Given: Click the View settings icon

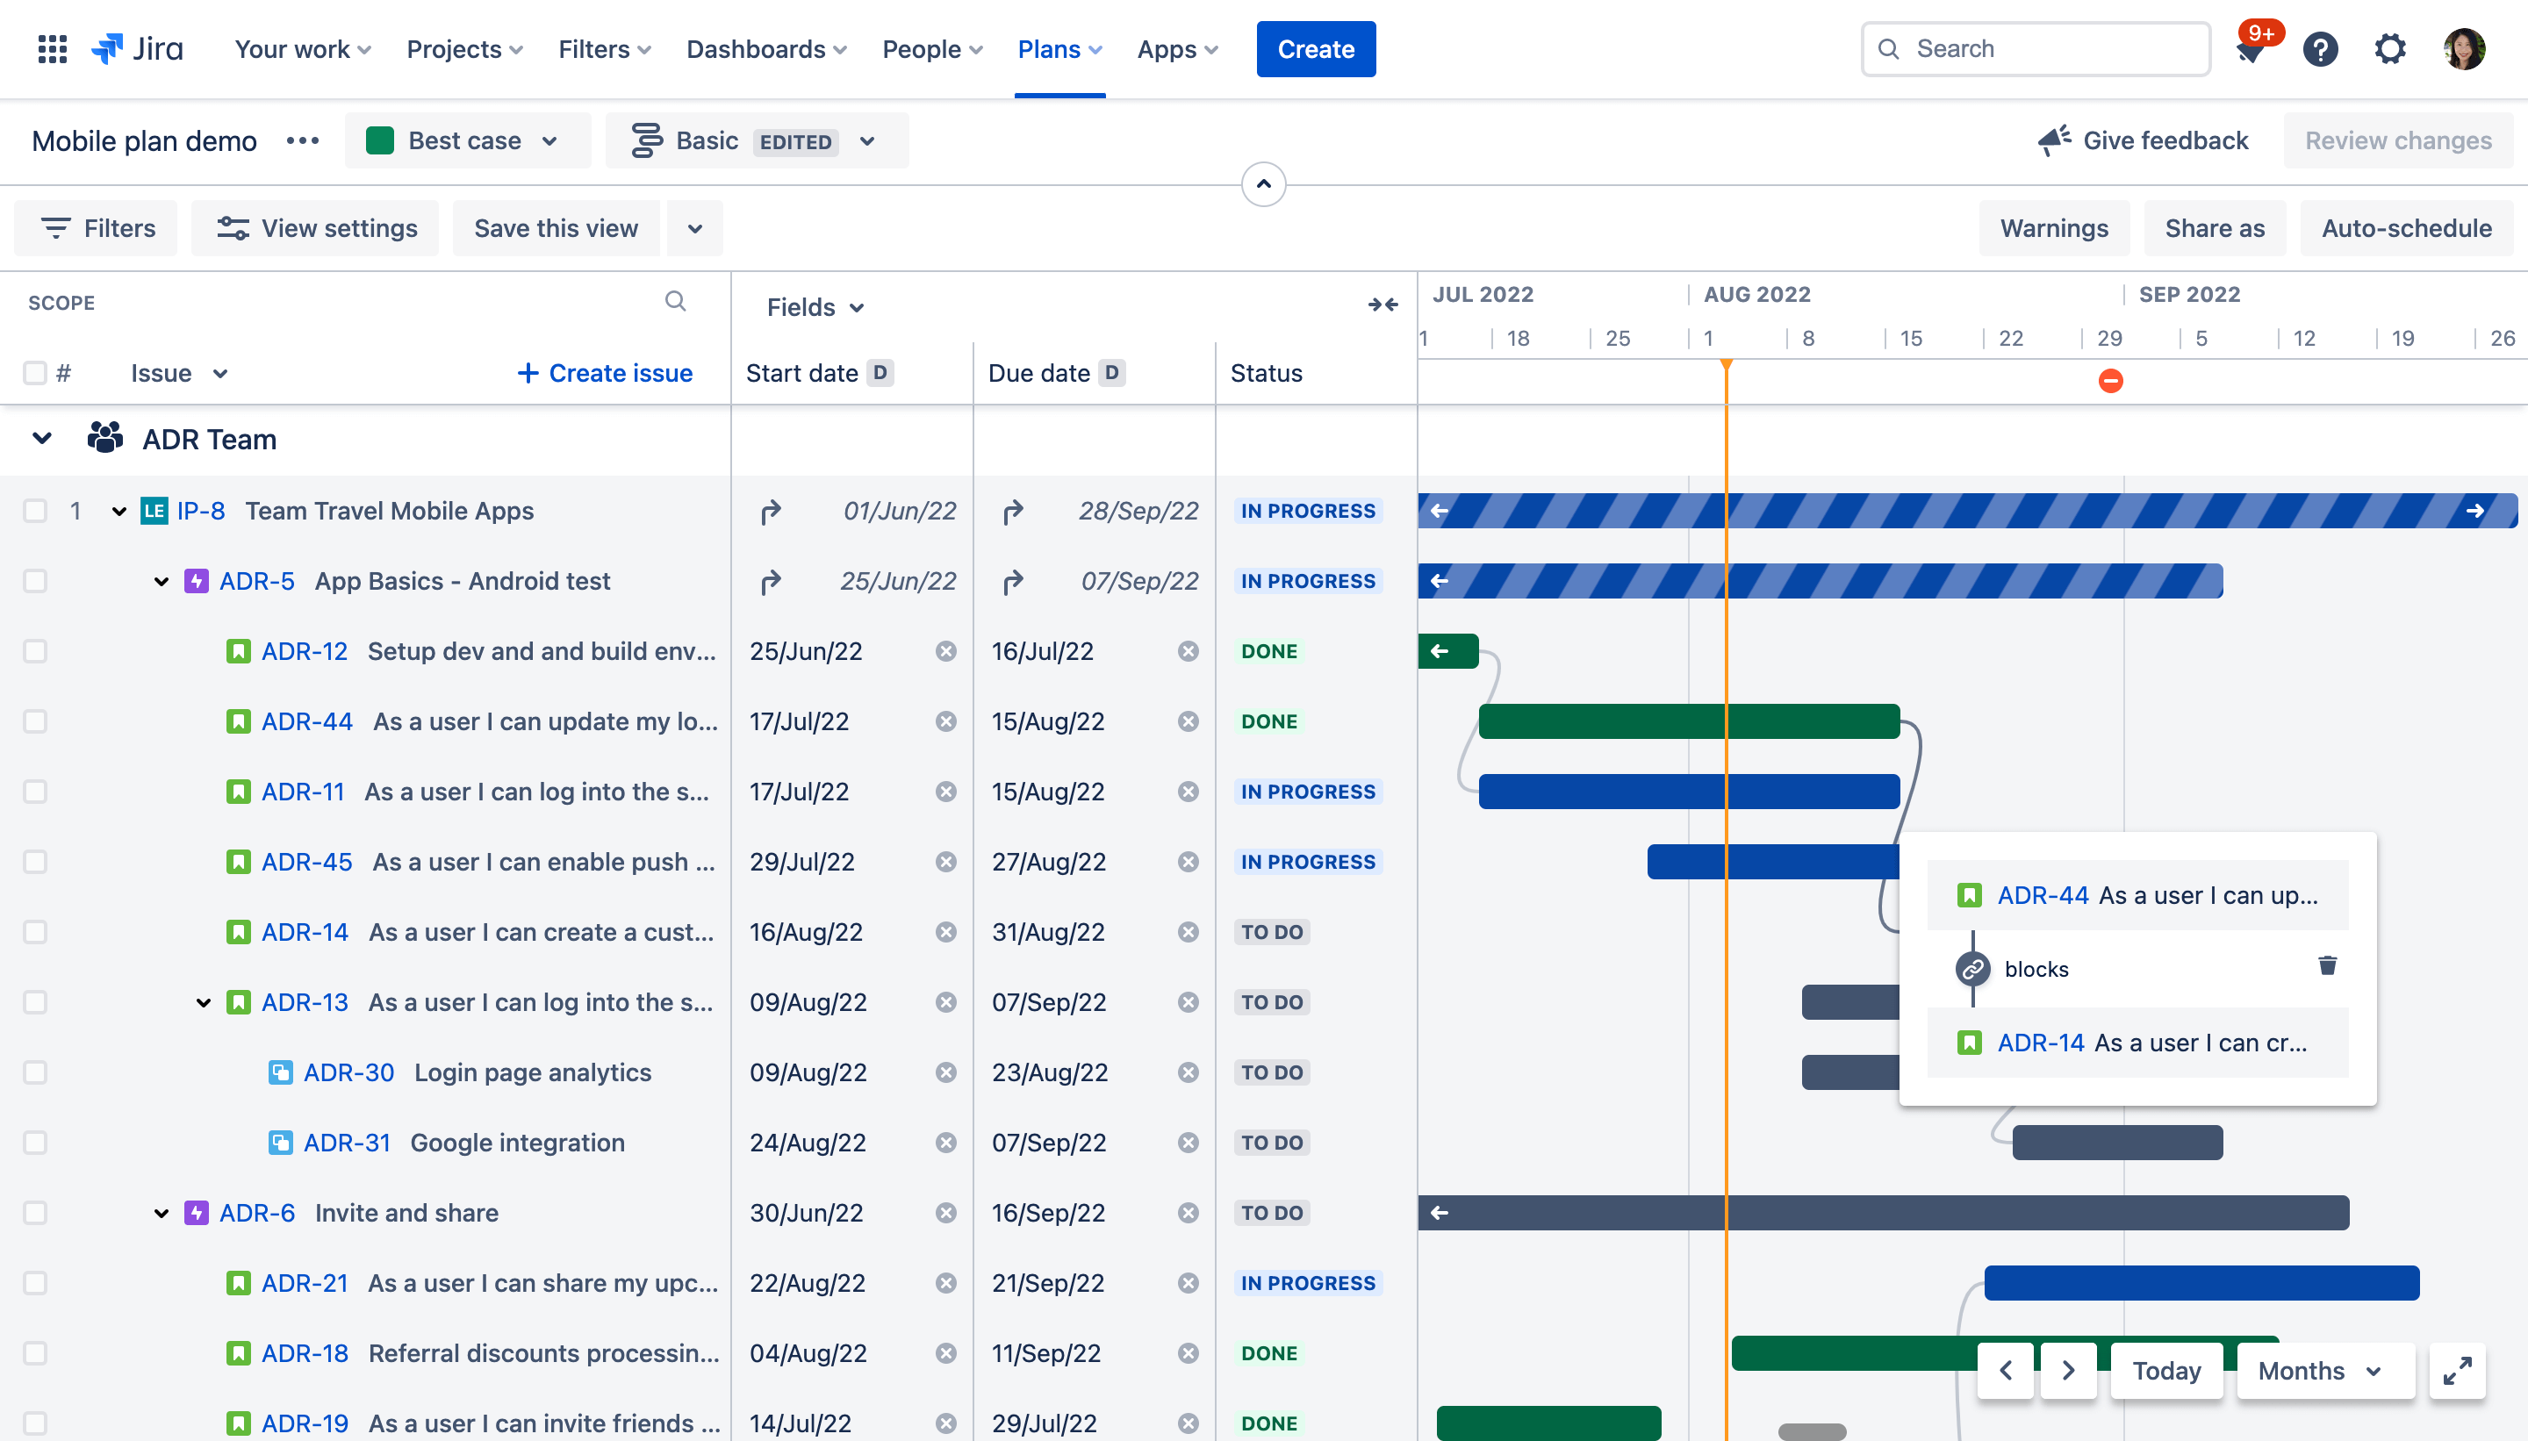Looking at the screenshot, I should point(233,227).
